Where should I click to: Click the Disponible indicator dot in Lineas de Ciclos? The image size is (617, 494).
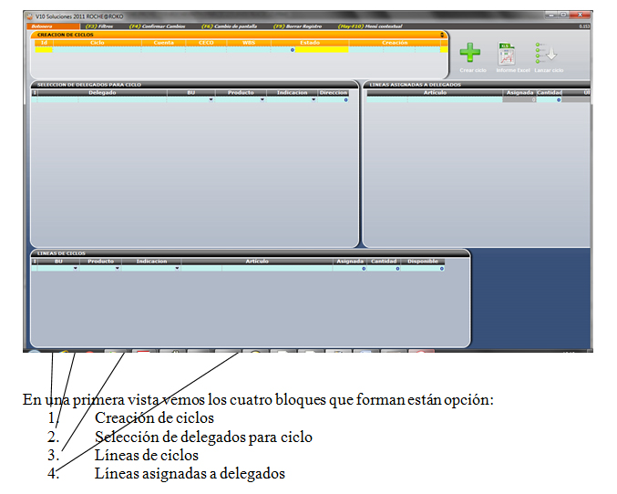(442, 268)
